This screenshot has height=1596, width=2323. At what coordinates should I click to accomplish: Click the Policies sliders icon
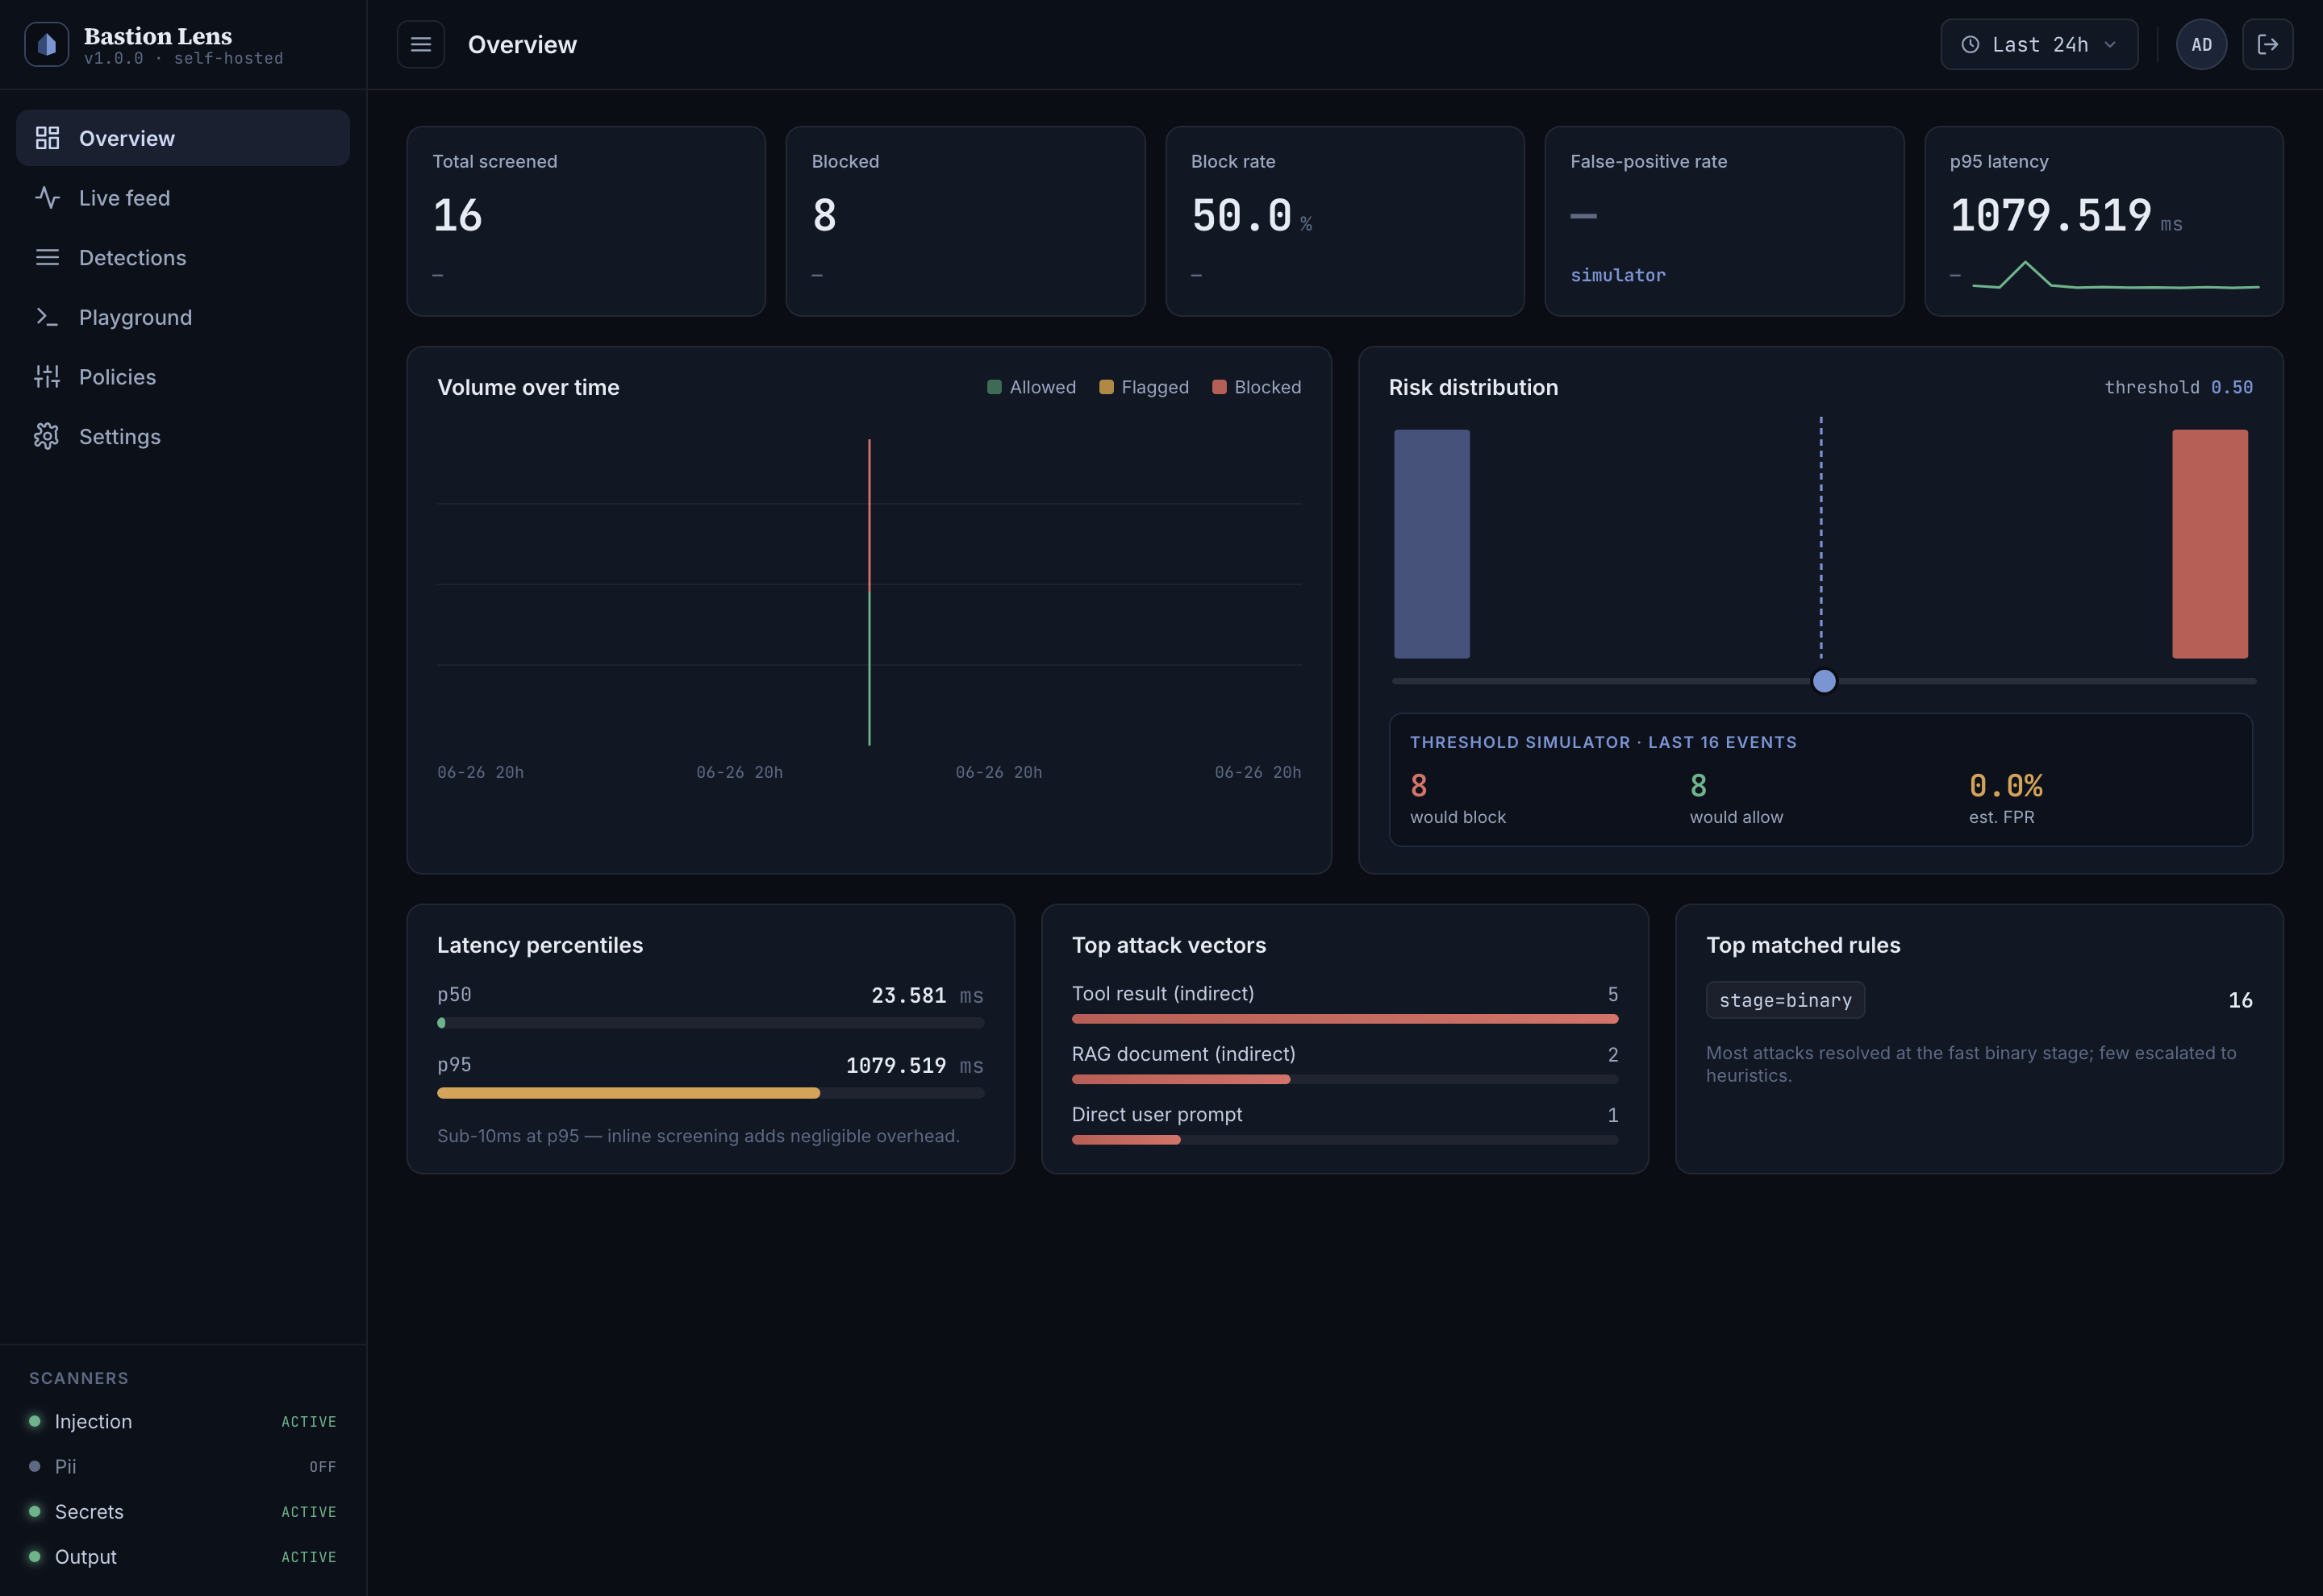pos(47,377)
